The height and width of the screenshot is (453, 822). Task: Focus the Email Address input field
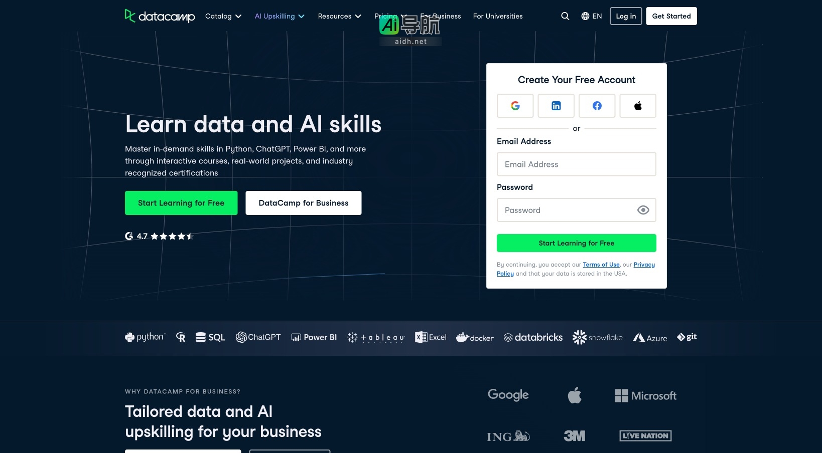point(576,164)
